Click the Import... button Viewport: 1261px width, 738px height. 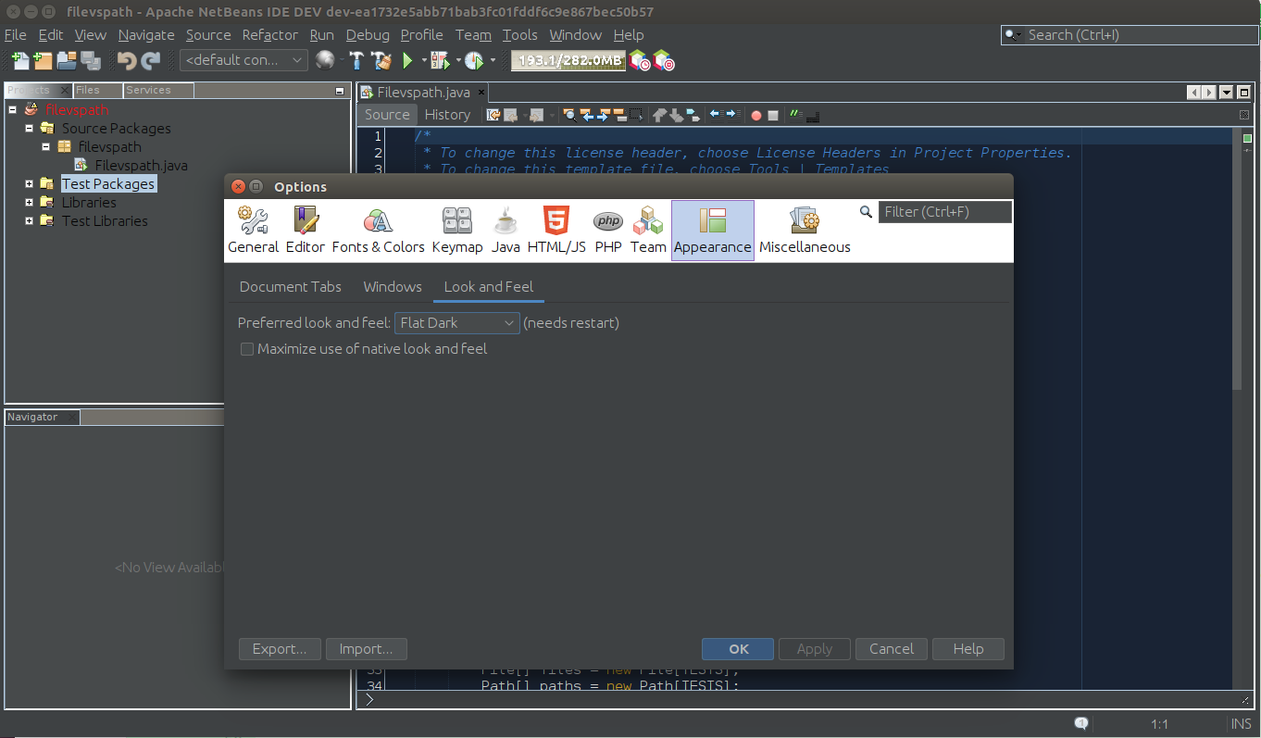click(x=367, y=649)
